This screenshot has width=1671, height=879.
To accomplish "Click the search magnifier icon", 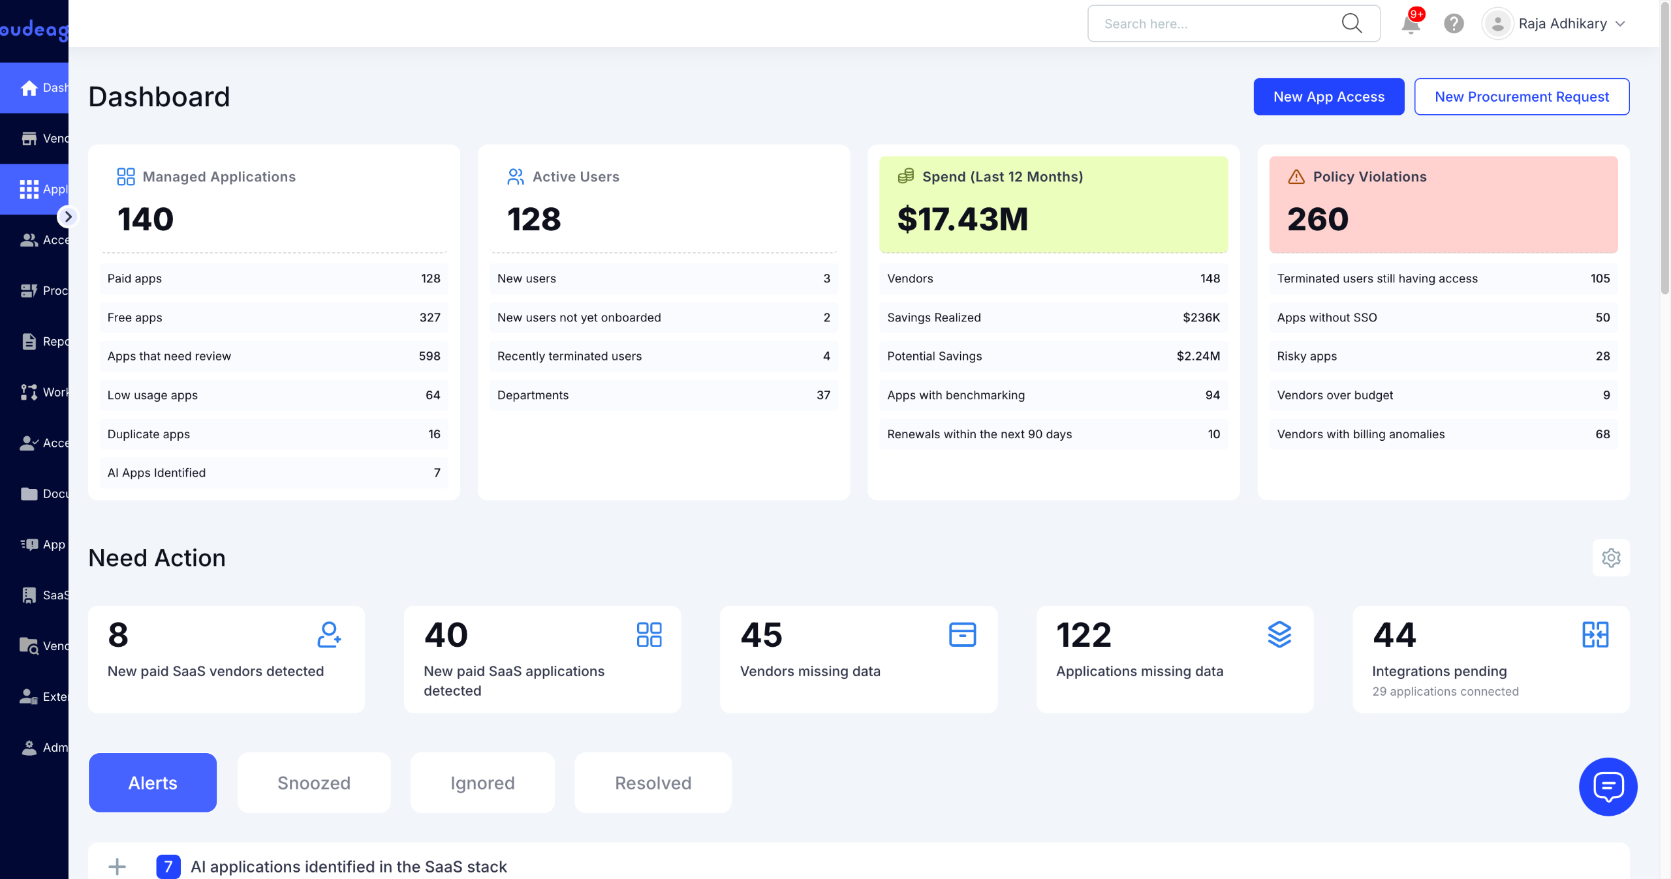I will [x=1352, y=23].
